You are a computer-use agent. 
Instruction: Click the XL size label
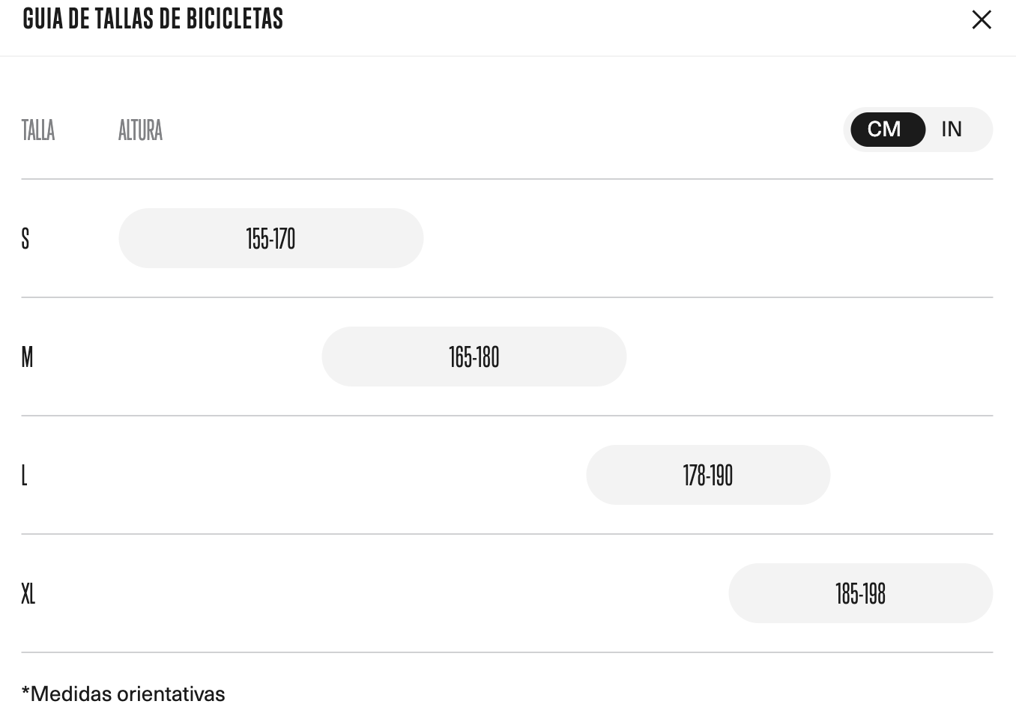pyautogui.click(x=28, y=593)
